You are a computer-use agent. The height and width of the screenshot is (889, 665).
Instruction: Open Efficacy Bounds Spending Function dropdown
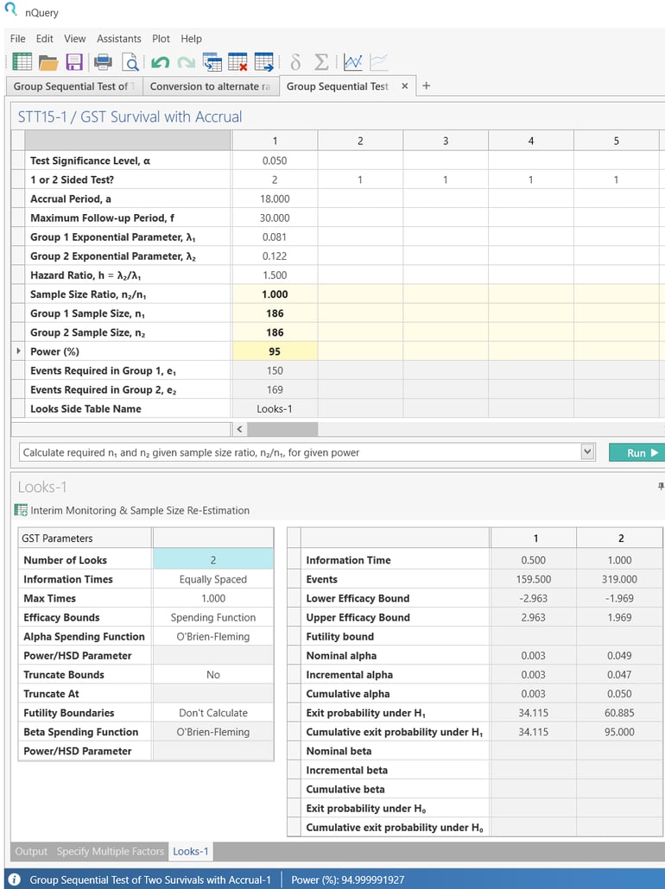[212, 617]
